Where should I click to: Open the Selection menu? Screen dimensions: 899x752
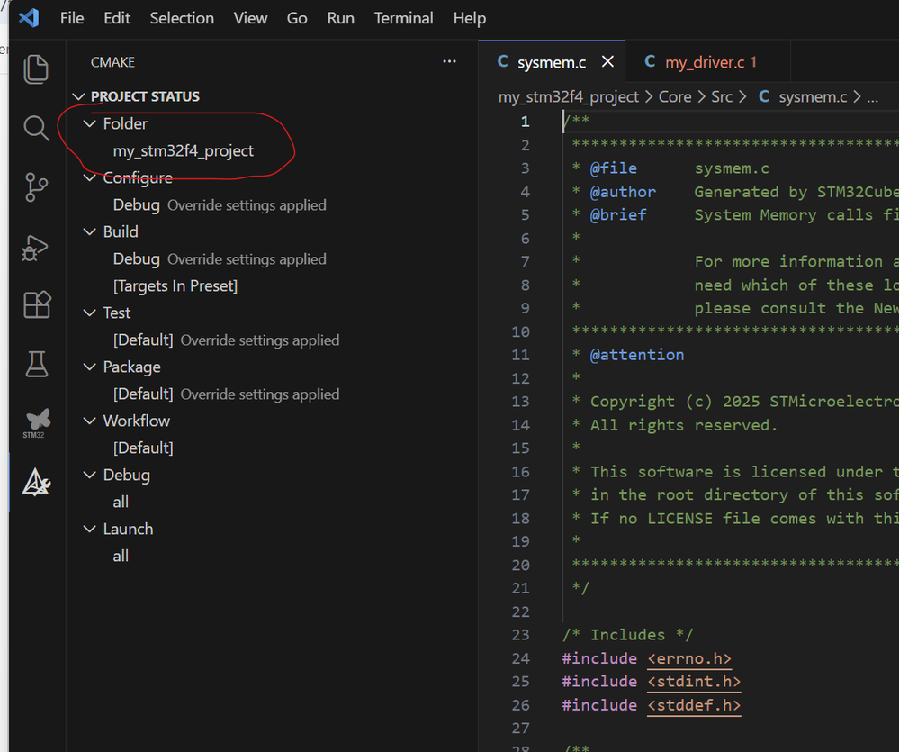pyautogui.click(x=182, y=18)
